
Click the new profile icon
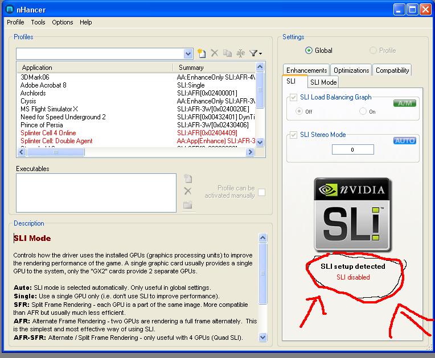202,53
